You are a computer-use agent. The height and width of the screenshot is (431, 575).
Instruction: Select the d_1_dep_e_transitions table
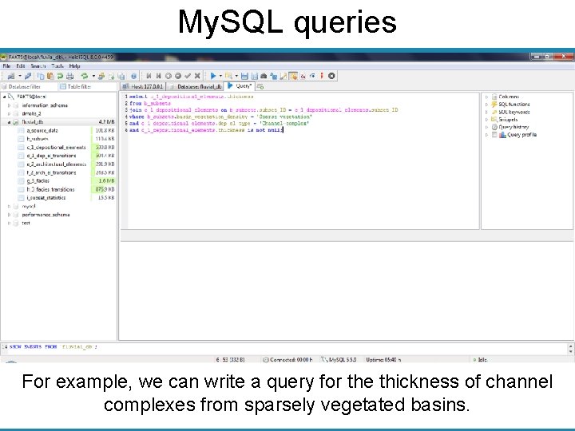point(51,156)
